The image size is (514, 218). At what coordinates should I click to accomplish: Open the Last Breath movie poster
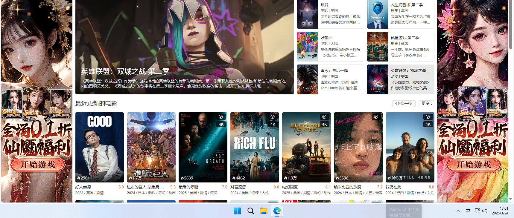203,147
